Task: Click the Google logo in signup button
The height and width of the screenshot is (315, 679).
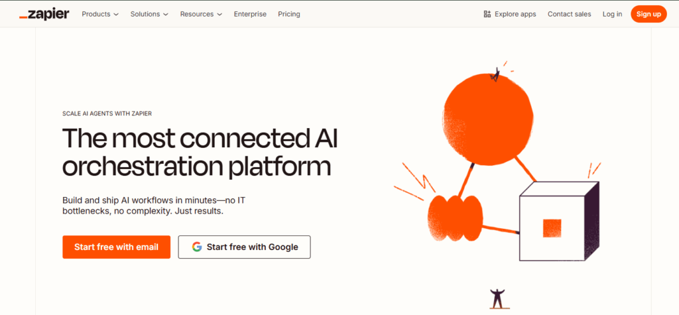Action: pyautogui.click(x=197, y=247)
